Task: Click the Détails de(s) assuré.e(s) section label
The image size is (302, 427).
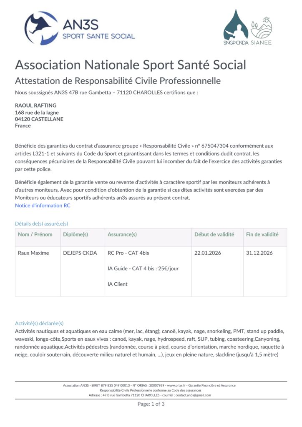Action: pos(41,224)
